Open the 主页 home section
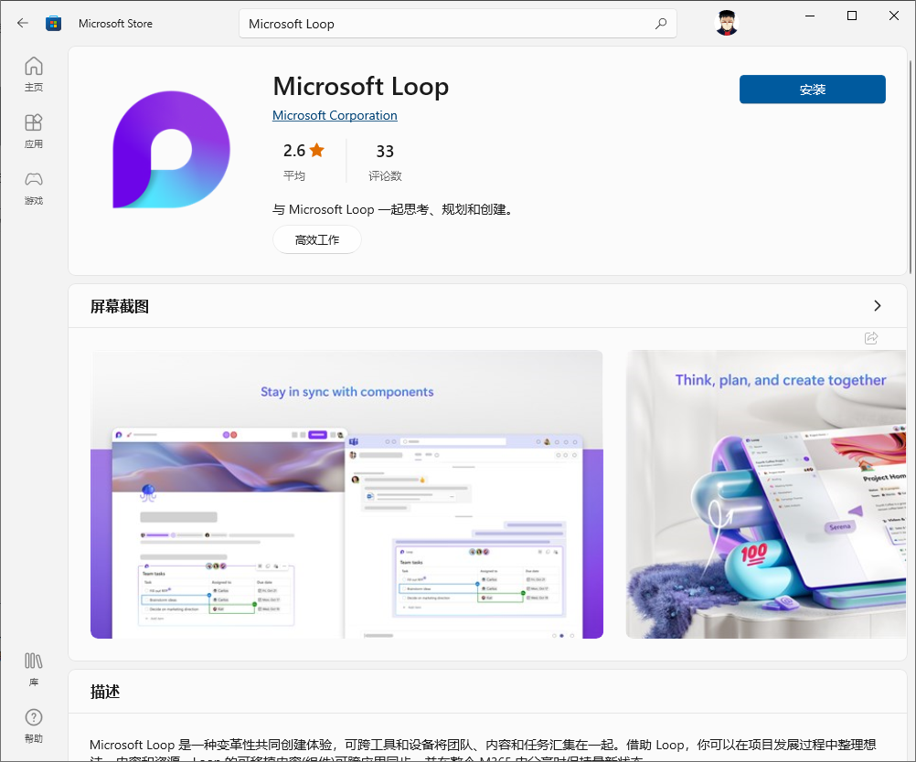This screenshot has height=762, width=916. (x=33, y=73)
